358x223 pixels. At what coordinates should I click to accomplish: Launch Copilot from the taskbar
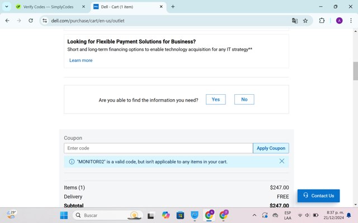pyautogui.click(x=166, y=215)
